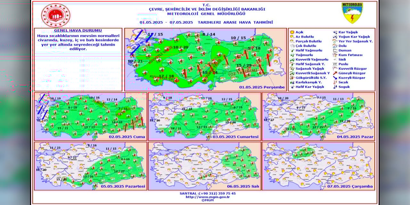Click the Meteoroloji shield logo
The width and height of the screenshot is (410, 205).
click(x=352, y=13)
